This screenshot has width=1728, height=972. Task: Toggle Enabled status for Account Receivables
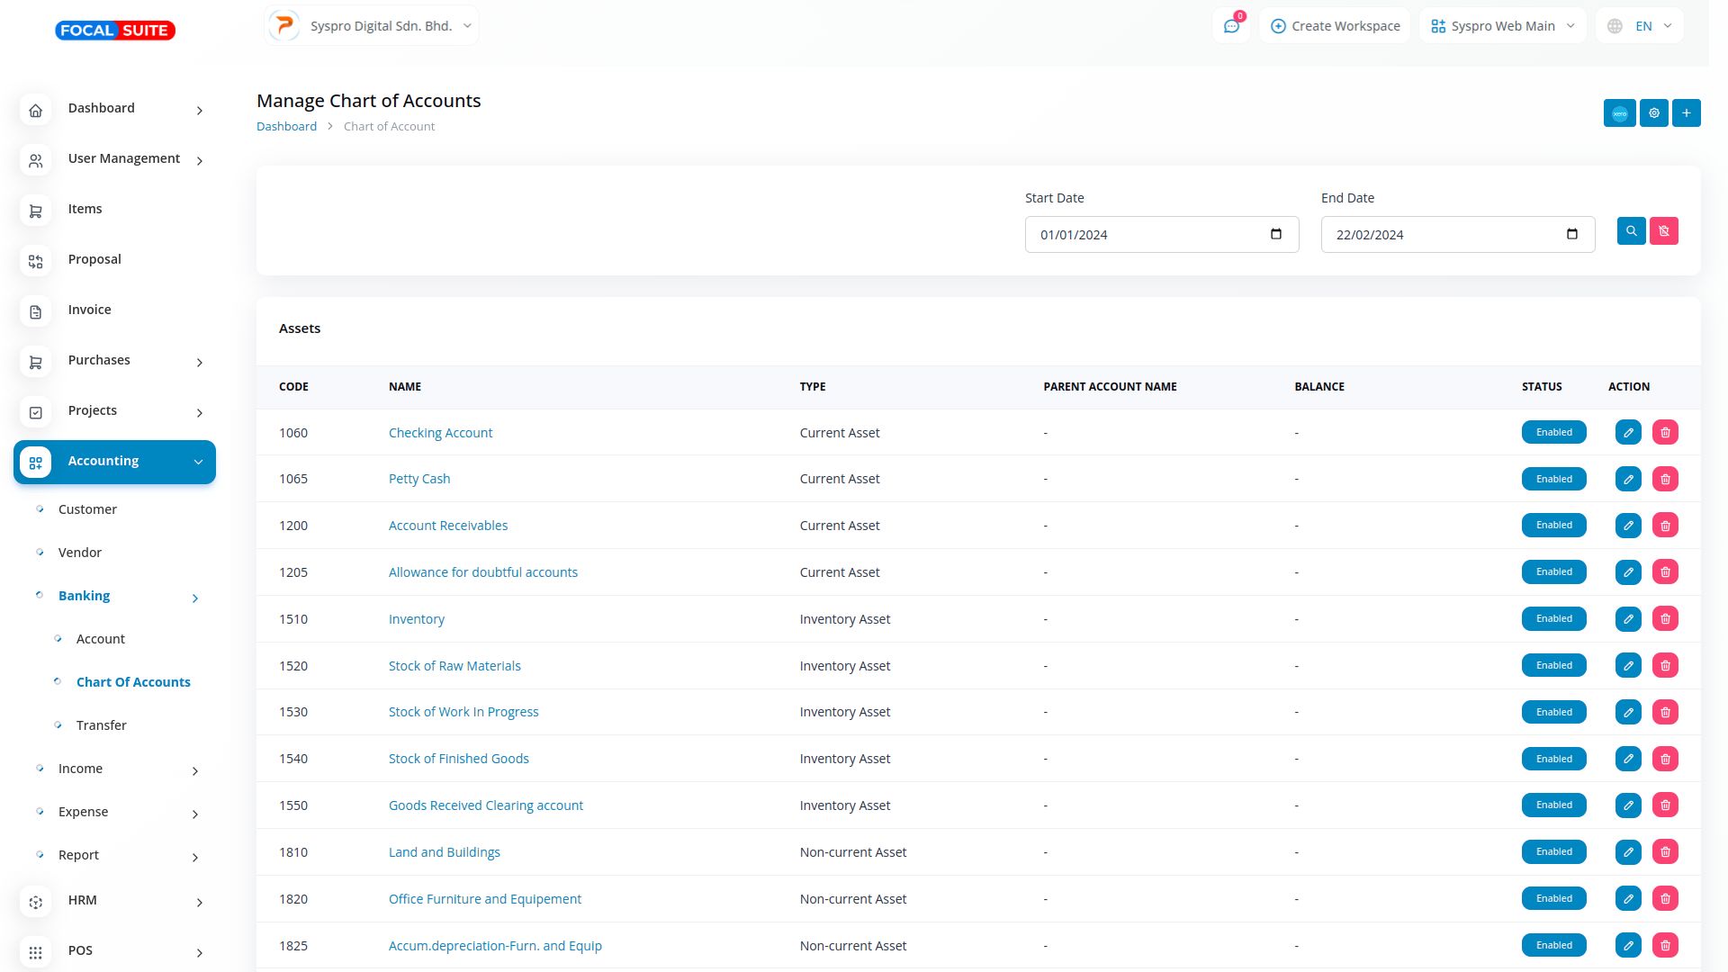coord(1553,526)
